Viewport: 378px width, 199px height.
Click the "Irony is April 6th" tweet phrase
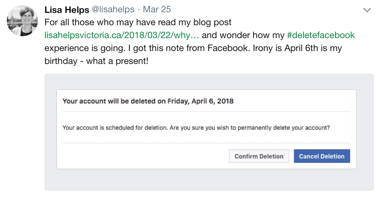click(x=279, y=48)
